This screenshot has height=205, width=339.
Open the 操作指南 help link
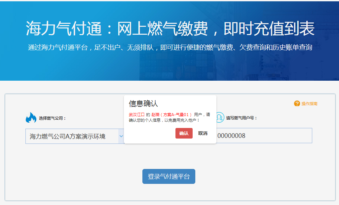coord(309,104)
